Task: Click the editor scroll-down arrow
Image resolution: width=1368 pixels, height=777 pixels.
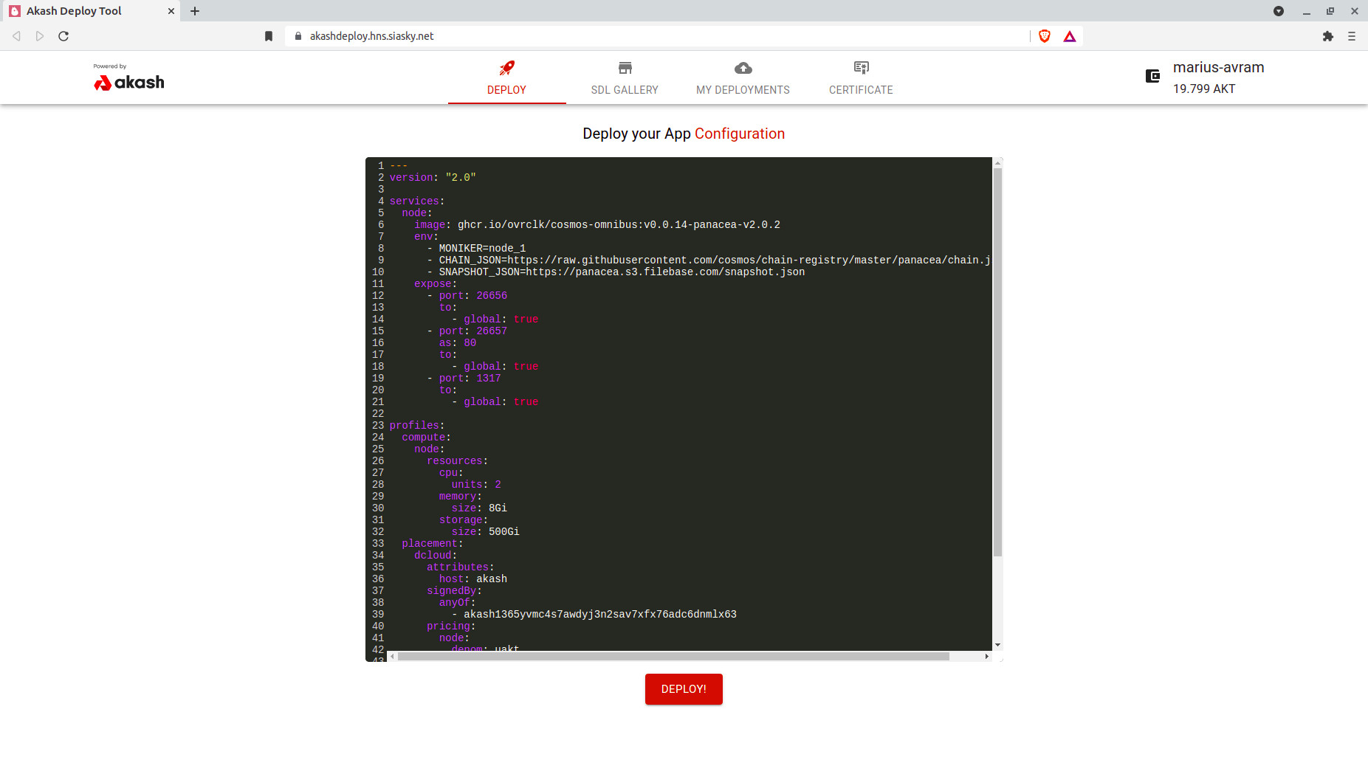Action: 997,645
